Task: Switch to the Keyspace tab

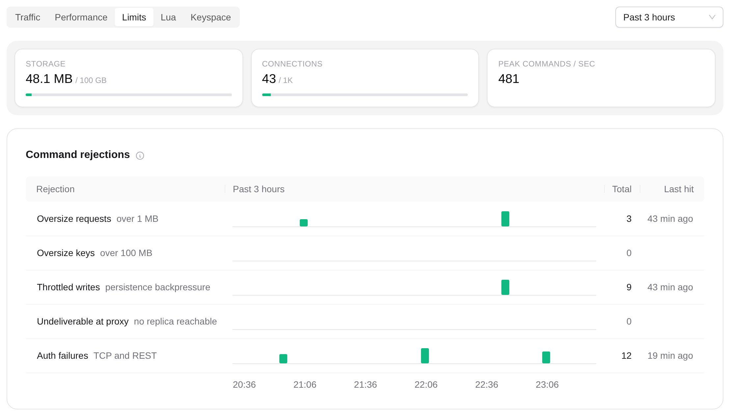Action: click(x=211, y=17)
